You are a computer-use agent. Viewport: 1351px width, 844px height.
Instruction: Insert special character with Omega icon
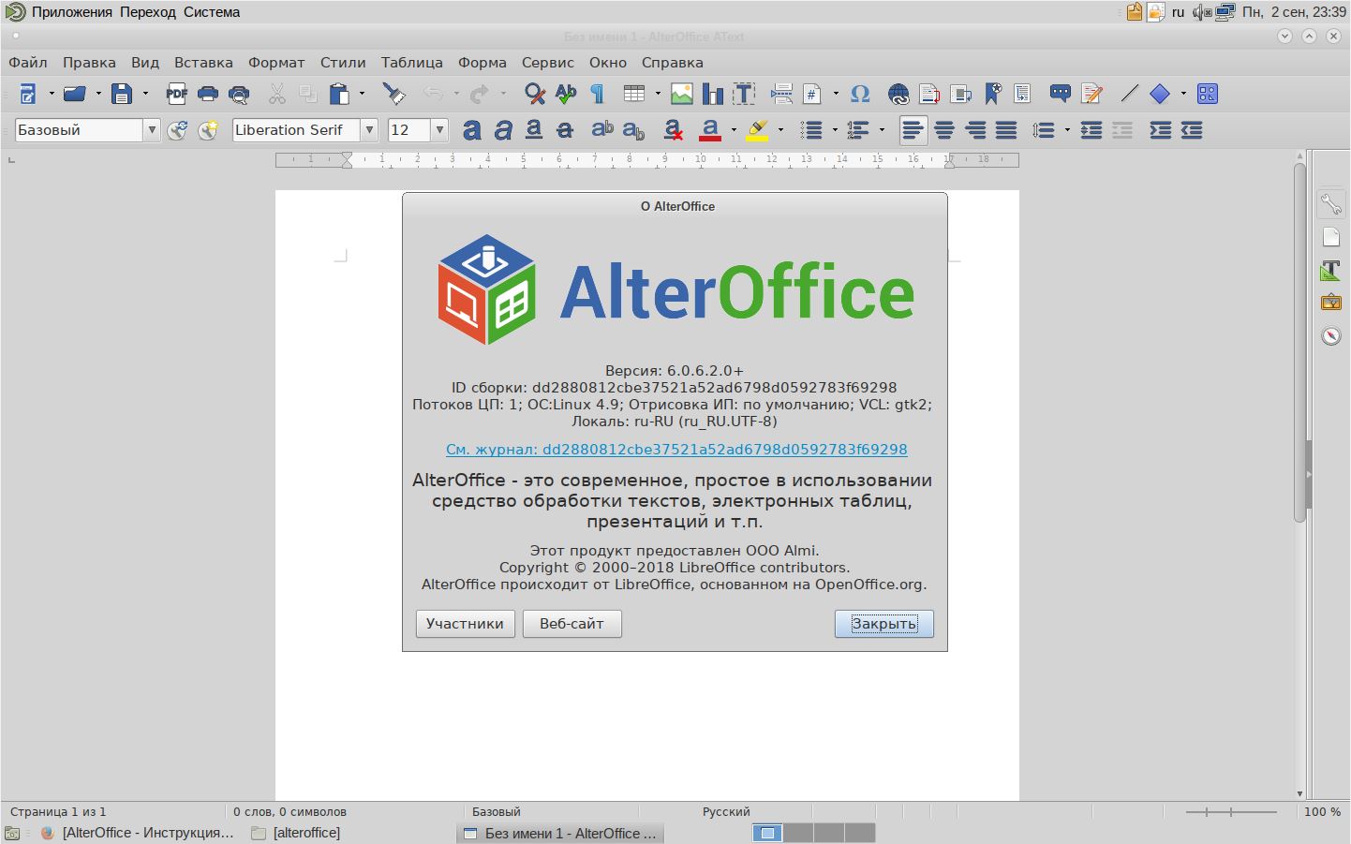click(x=860, y=94)
